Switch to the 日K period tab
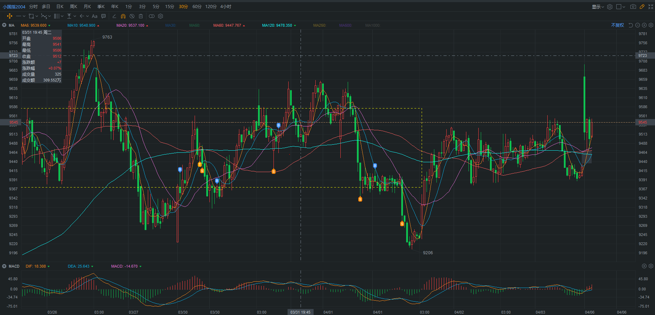 pos(60,7)
